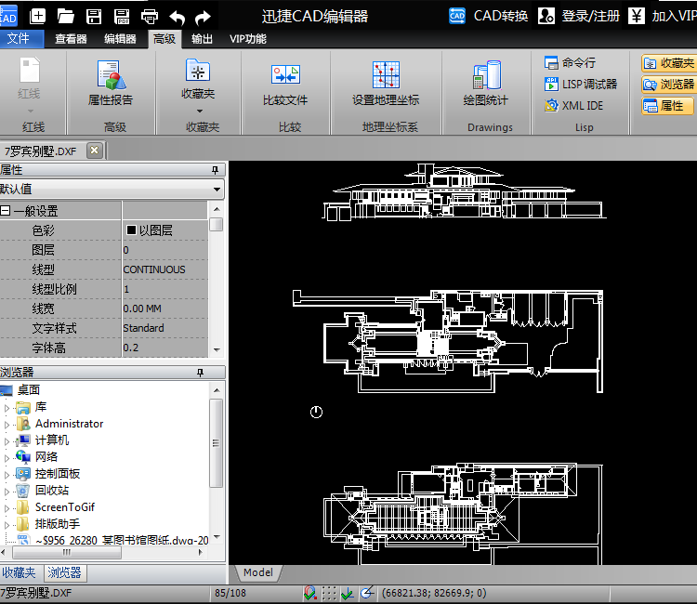
Task: Open the 默认值 dropdown in properties
Action: click(x=217, y=190)
